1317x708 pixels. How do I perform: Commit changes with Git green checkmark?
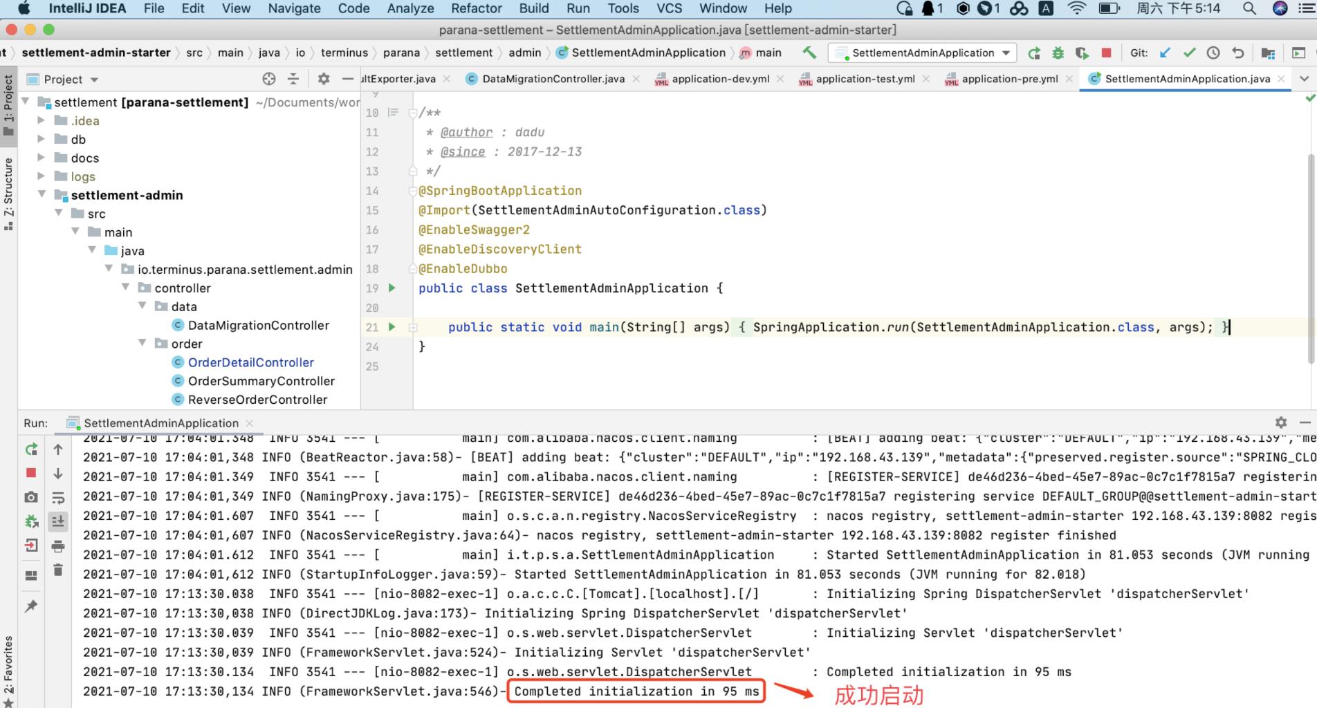[1190, 53]
